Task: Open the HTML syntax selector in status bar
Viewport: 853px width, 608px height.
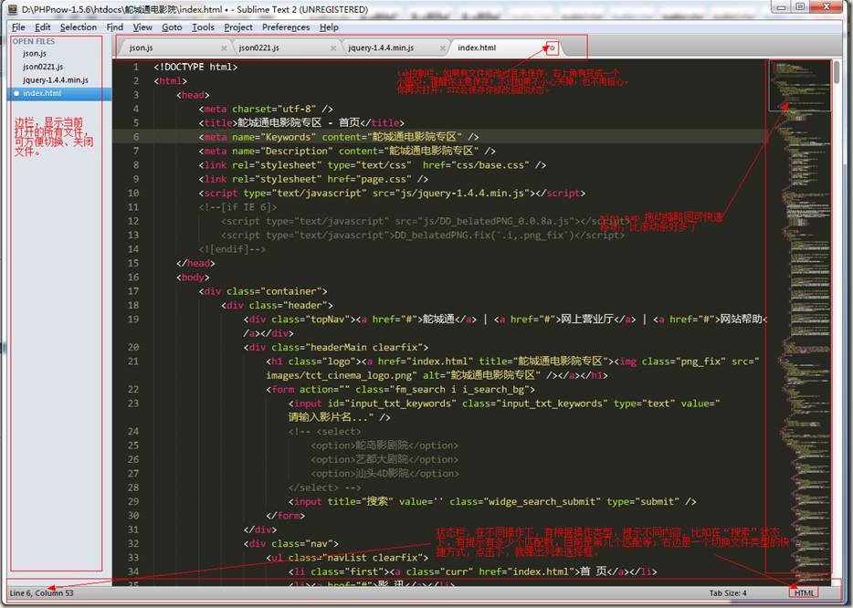Action: tap(806, 591)
